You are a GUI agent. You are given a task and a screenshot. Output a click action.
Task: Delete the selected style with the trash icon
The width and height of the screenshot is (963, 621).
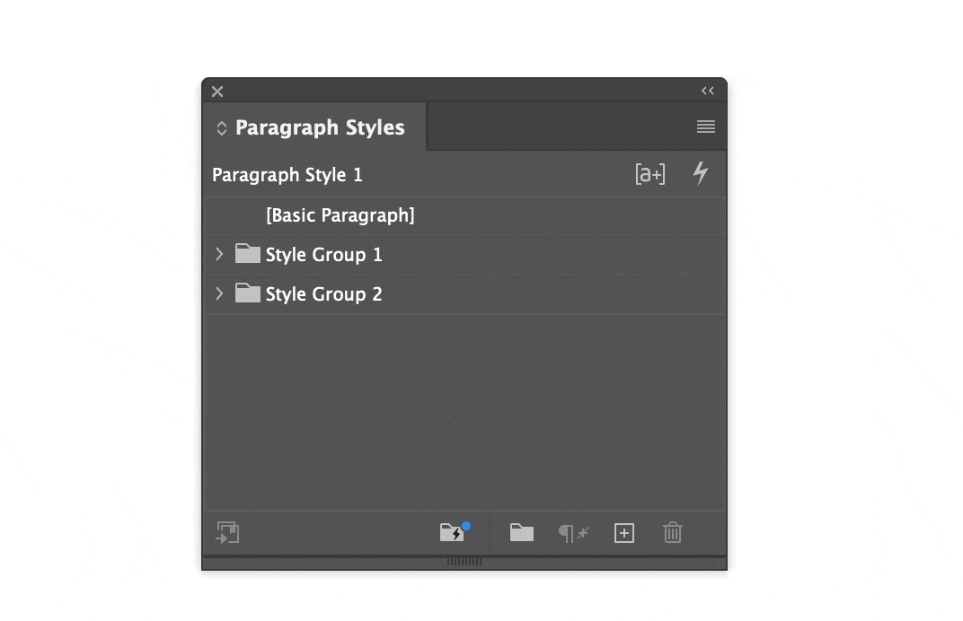click(x=673, y=533)
